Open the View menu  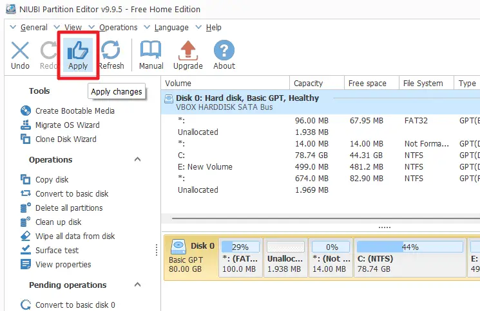point(73,28)
